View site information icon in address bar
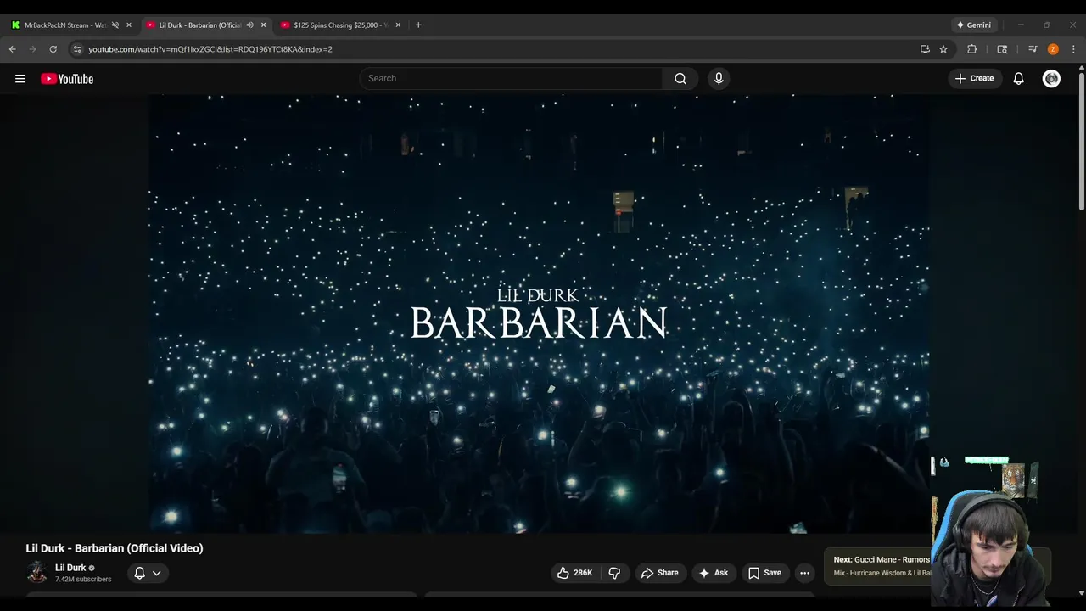 (x=77, y=49)
